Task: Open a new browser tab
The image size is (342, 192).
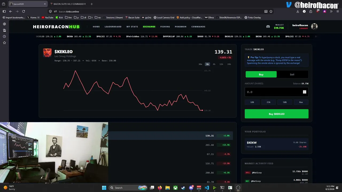Action: [92, 4]
